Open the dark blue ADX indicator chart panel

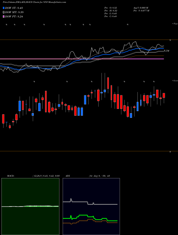point(91,207)
